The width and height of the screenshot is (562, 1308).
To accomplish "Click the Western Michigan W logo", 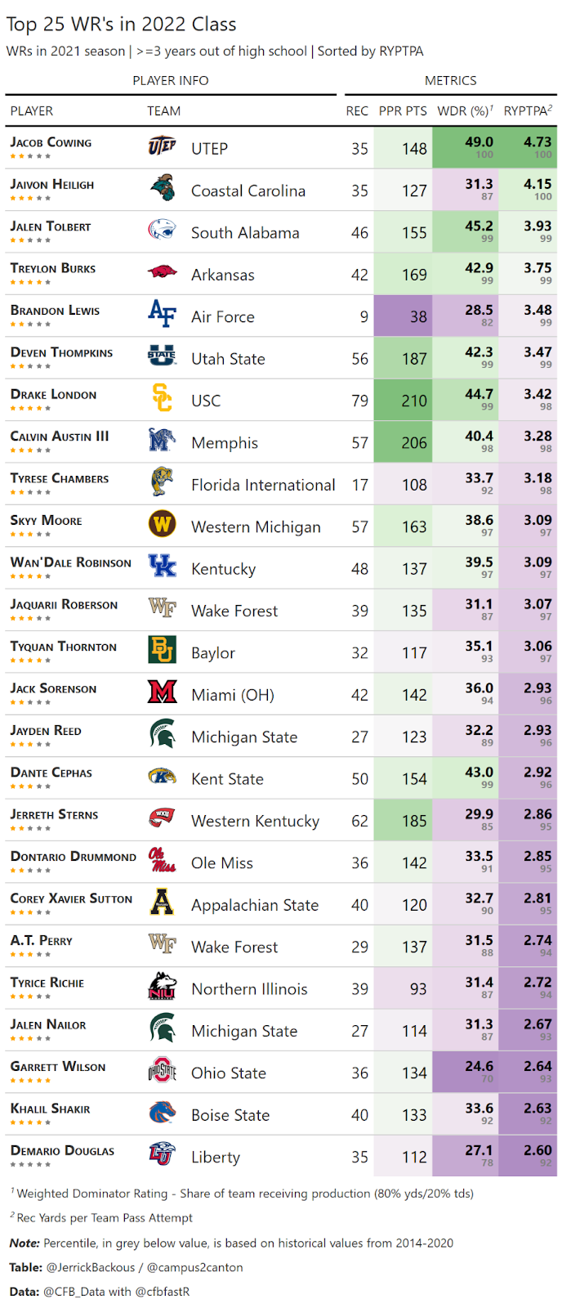I will (162, 525).
